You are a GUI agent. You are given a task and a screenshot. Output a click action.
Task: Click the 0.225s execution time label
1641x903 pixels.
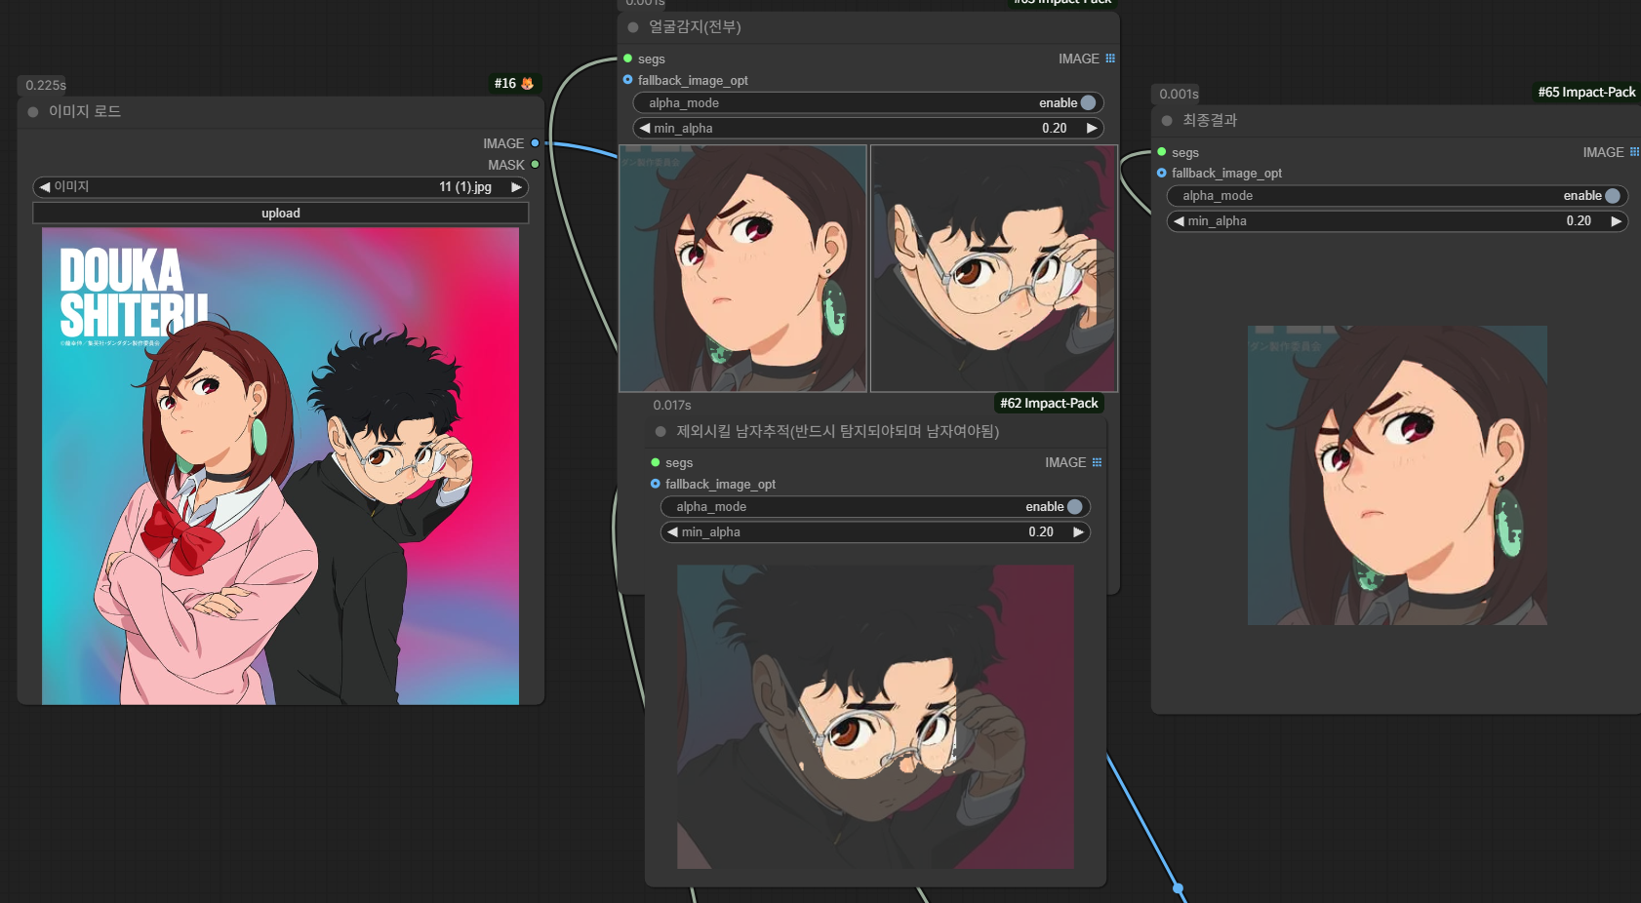(46, 86)
